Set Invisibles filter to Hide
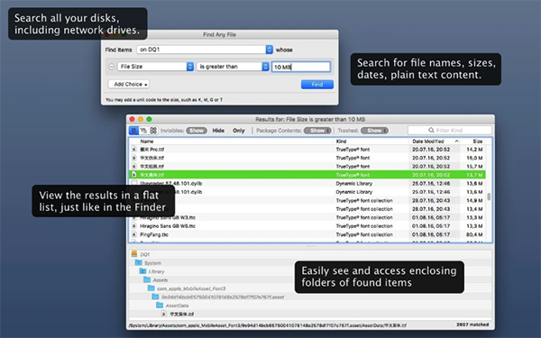The width and height of the screenshot is (541, 338). coord(218,131)
